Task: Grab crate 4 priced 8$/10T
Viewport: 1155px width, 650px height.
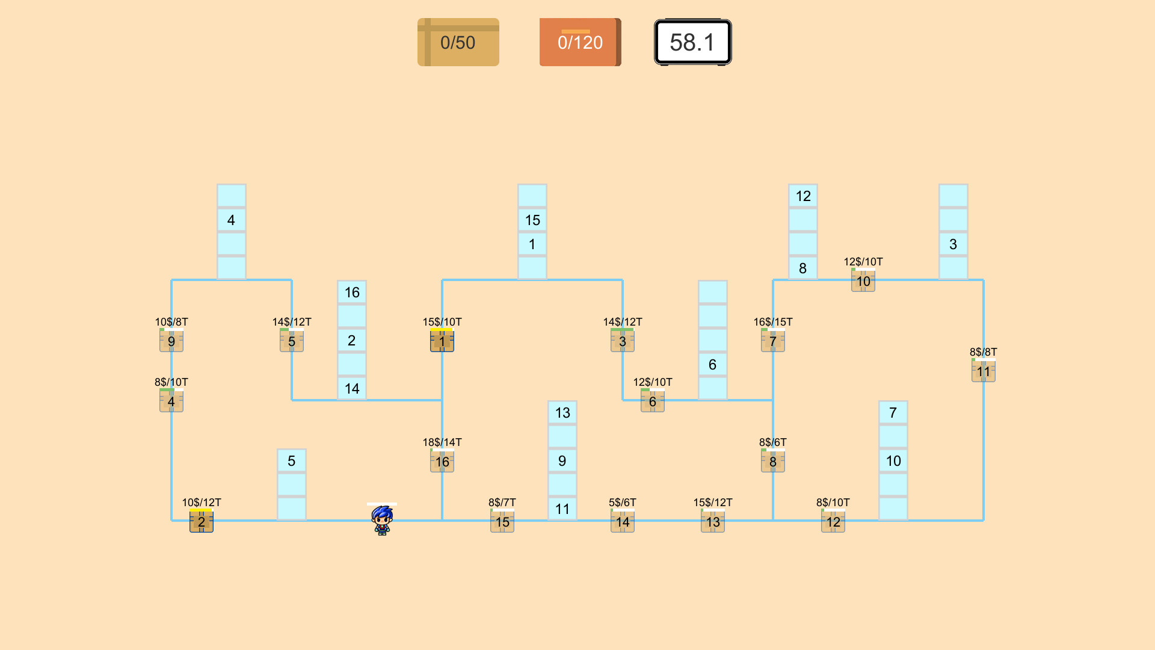Action: [x=171, y=401]
